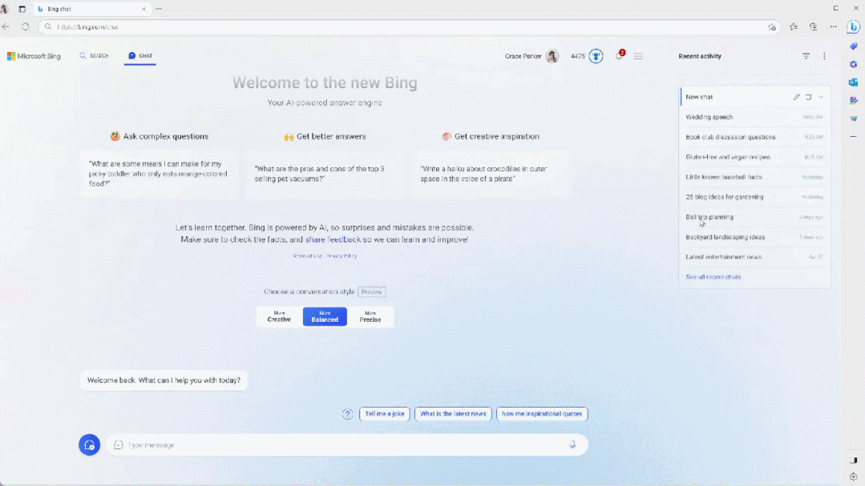
Task: Click the 4475 rewards points count
Action: tap(577, 56)
